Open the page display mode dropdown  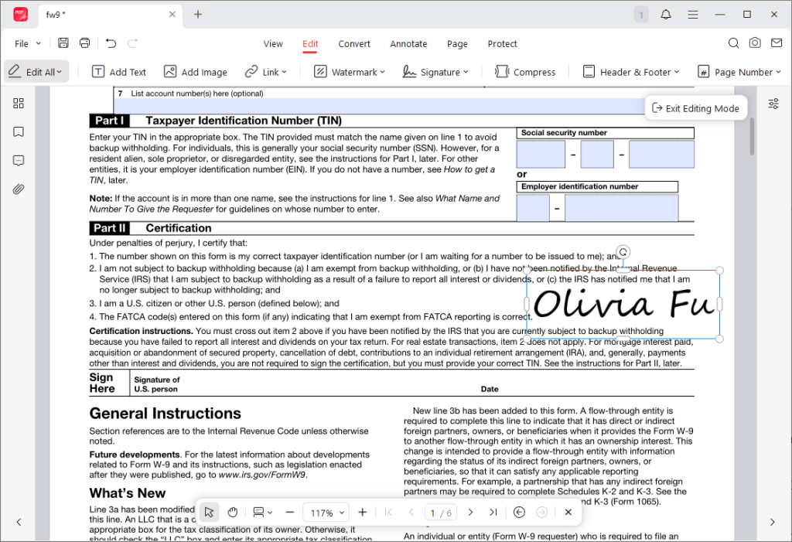point(262,512)
